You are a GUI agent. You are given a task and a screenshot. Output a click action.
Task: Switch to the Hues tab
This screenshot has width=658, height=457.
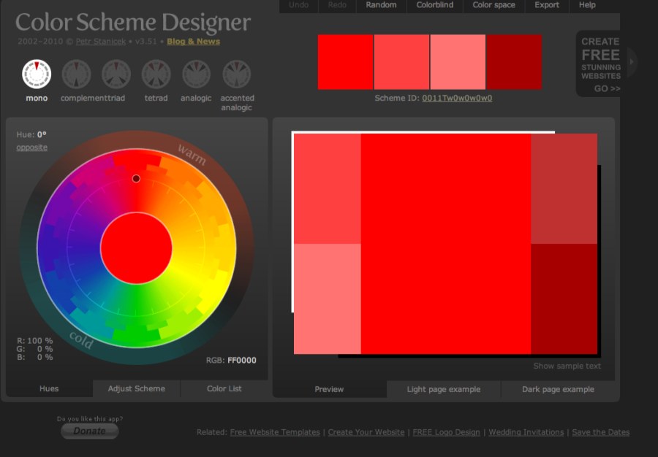[x=49, y=388]
